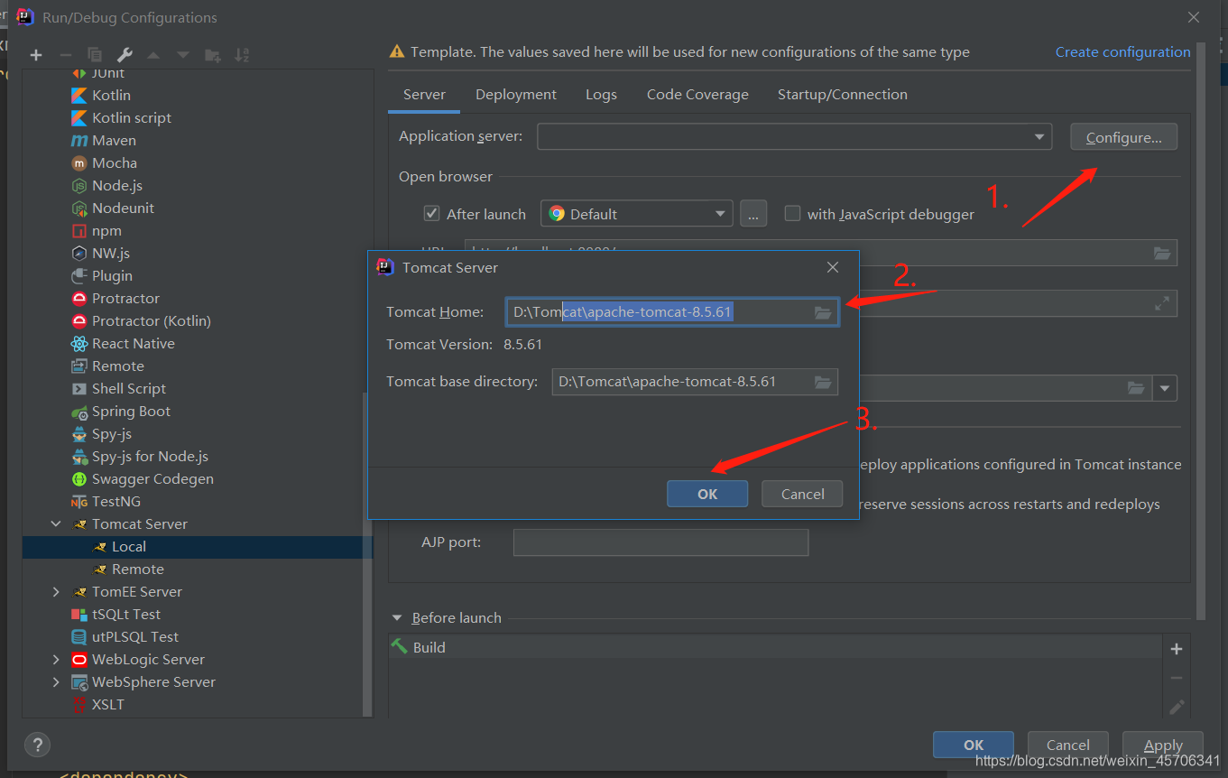Expand the WebLogic Server tree node
Image resolution: width=1228 pixels, height=778 pixels.
[56, 659]
